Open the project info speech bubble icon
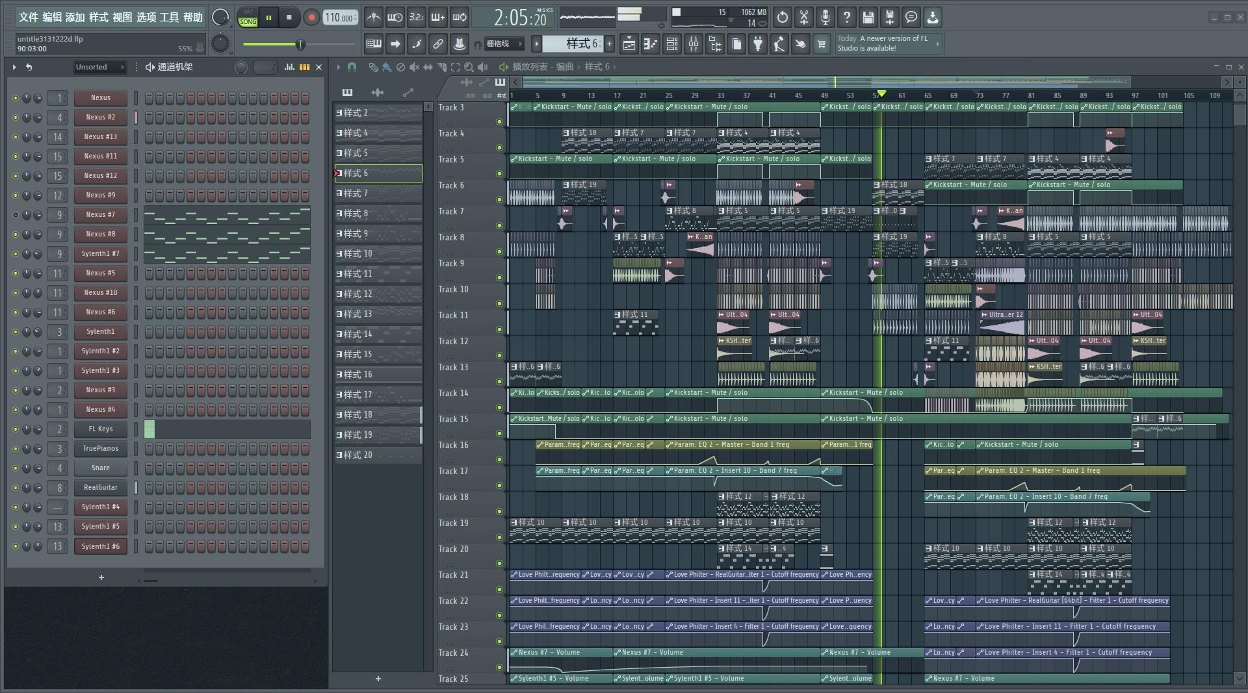The height and width of the screenshot is (693, 1248). point(911,18)
